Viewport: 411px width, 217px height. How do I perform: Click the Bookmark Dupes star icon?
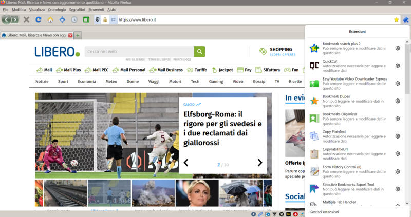coord(314,101)
